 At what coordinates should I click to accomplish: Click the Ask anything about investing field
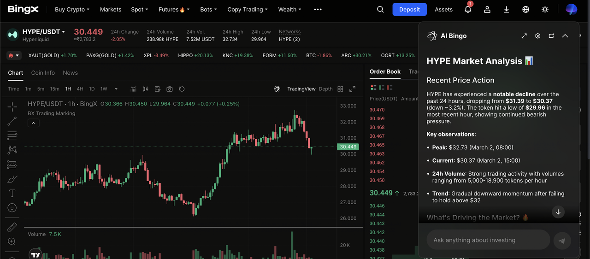[x=489, y=240]
